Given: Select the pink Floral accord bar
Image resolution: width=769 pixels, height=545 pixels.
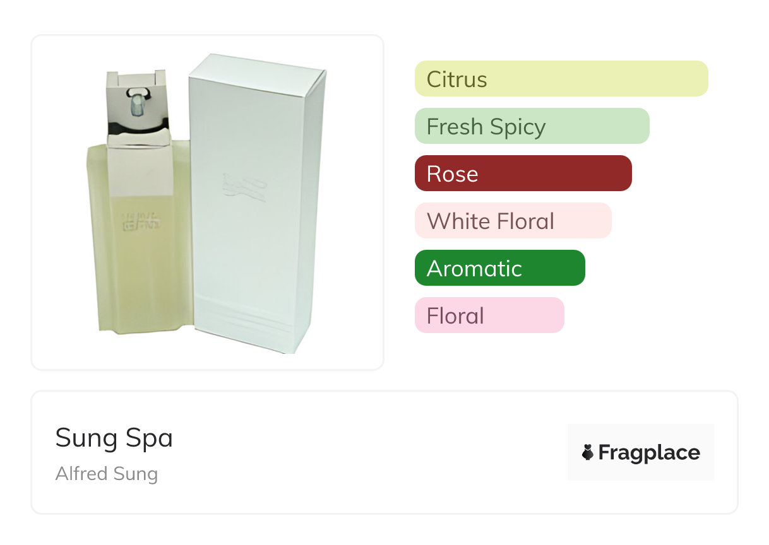Looking at the screenshot, I should click(x=489, y=315).
